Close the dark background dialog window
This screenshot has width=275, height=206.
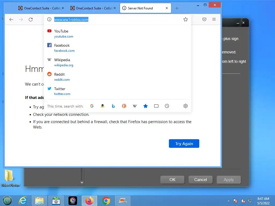click(243, 23)
